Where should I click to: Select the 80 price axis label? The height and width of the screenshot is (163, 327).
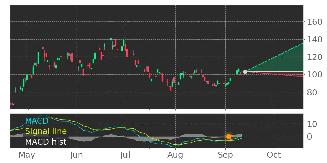pos(312,92)
